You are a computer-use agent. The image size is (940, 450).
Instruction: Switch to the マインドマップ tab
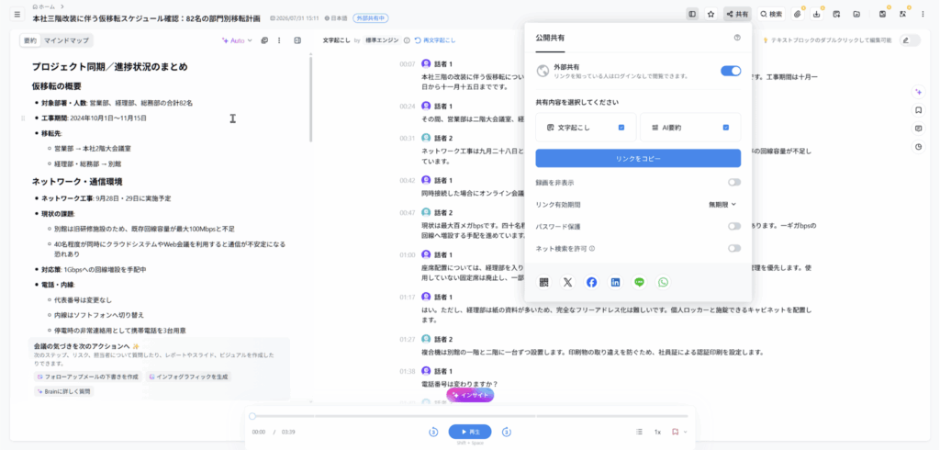[66, 40]
